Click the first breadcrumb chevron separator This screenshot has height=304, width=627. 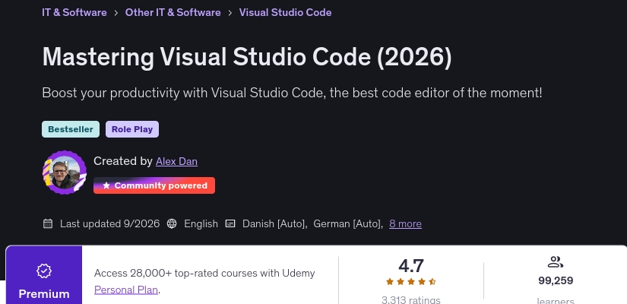coord(116,13)
